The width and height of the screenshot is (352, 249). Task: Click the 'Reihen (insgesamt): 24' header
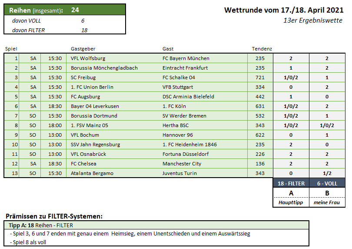(x=65, y=10)
